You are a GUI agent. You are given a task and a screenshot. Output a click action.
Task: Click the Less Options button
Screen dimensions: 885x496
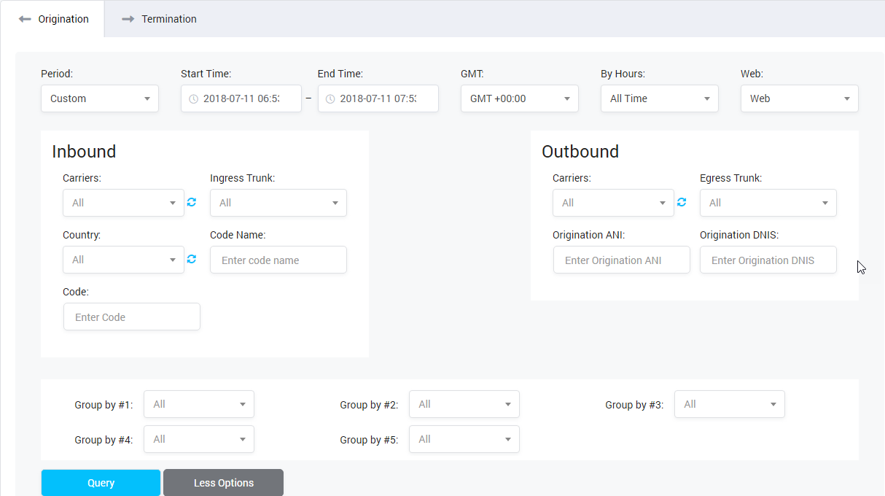pyautogui.click(x=223, y=482)
